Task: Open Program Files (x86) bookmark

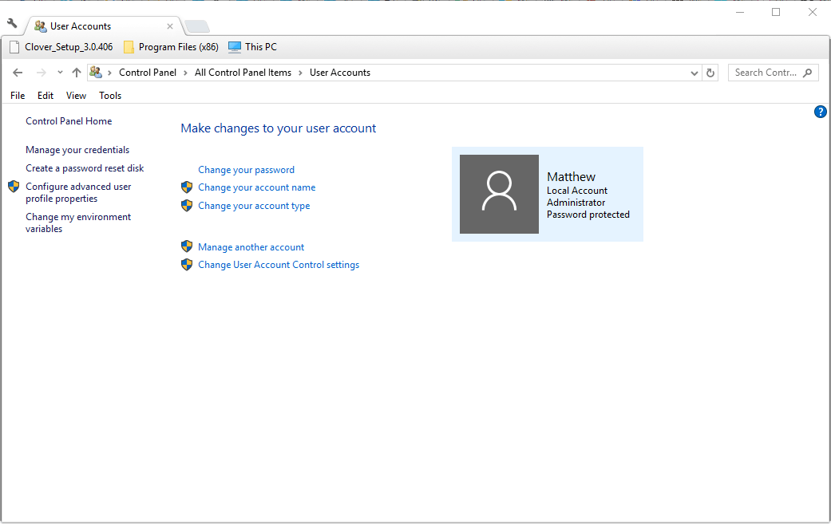Action: (x=171, y=47)
